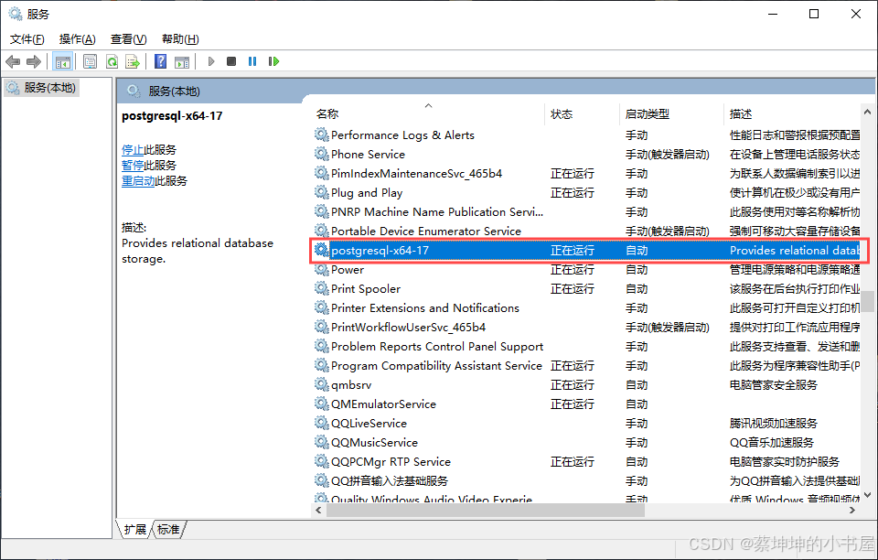Open the 查看 menu

127,38
